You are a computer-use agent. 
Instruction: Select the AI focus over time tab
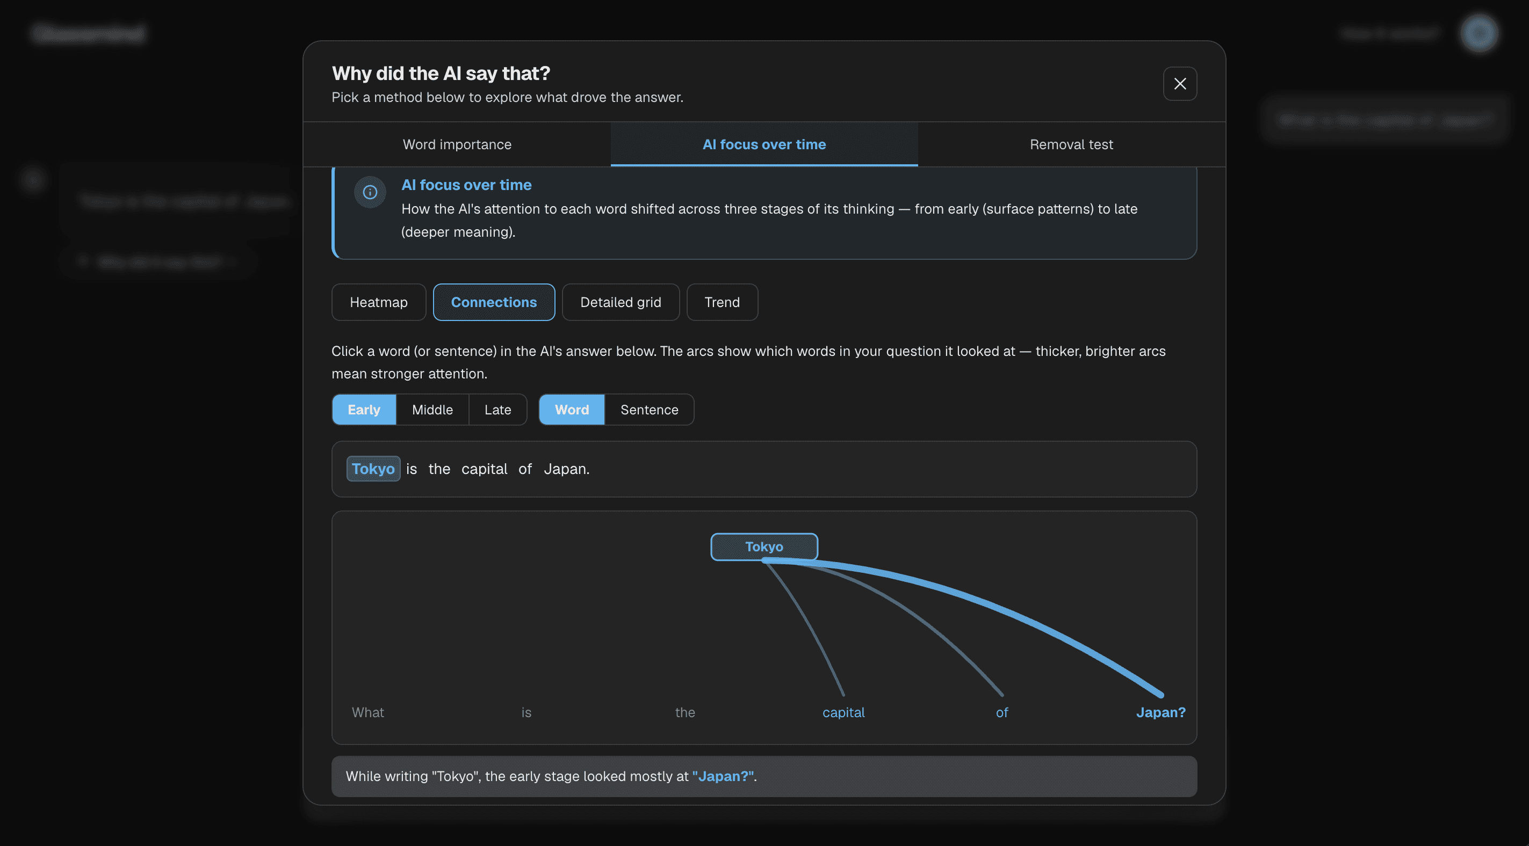764,144
